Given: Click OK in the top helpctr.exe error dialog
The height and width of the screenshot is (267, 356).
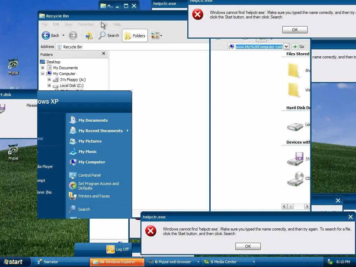Looking at the screenshot, I should [x=295, y=30].
